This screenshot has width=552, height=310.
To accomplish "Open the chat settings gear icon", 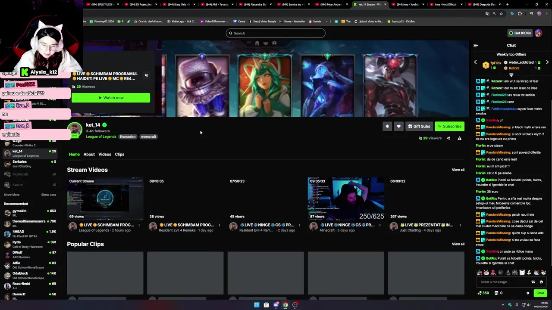I will [x=528, y=293].
